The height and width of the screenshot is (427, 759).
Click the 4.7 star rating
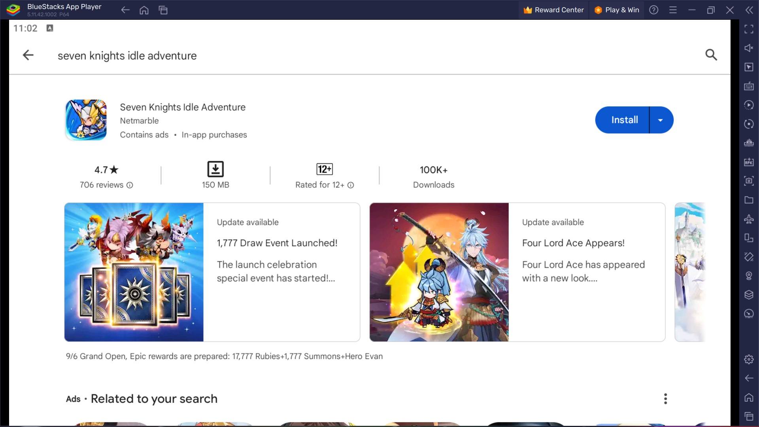[x=106, y=170]
